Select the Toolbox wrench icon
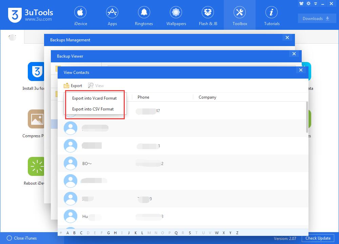The height and width of the screenshot is (244, 339). (x=240, y=12)
